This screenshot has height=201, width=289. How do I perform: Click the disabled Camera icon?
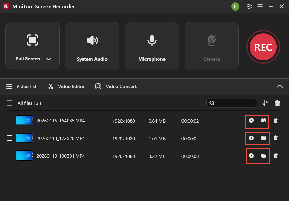click(212, 40)
